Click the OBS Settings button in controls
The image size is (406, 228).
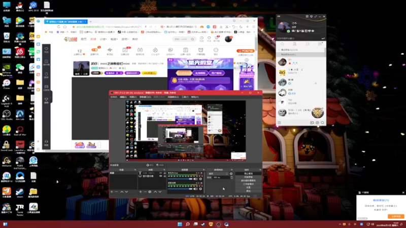coord(248,187)
